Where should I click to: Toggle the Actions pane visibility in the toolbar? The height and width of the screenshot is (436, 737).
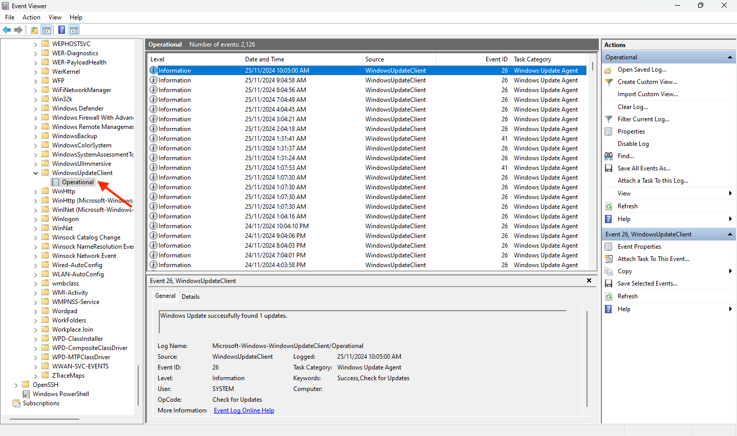74,30
